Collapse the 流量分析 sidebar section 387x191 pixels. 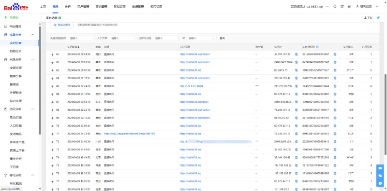[32, 35]
